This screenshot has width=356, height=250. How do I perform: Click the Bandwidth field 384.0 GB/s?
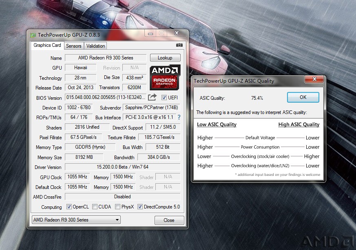[159, 157]
